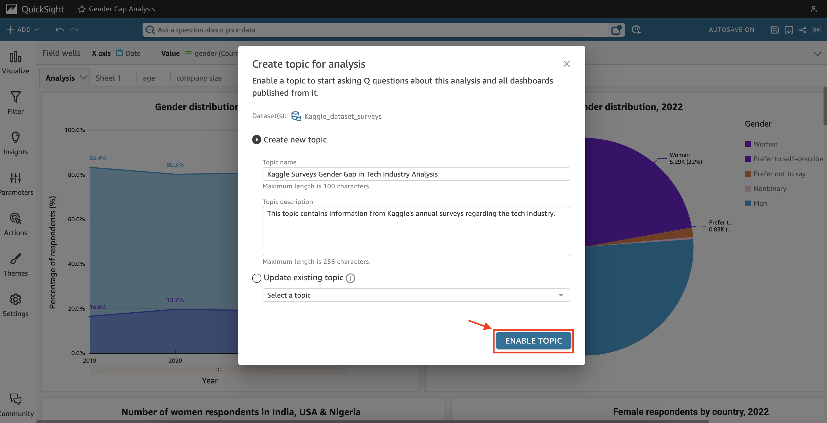The width and height of the screenshot is (827, 423).
Task: Click the vertical scrollbar on right edge
Action: click(x=825, y=106)
